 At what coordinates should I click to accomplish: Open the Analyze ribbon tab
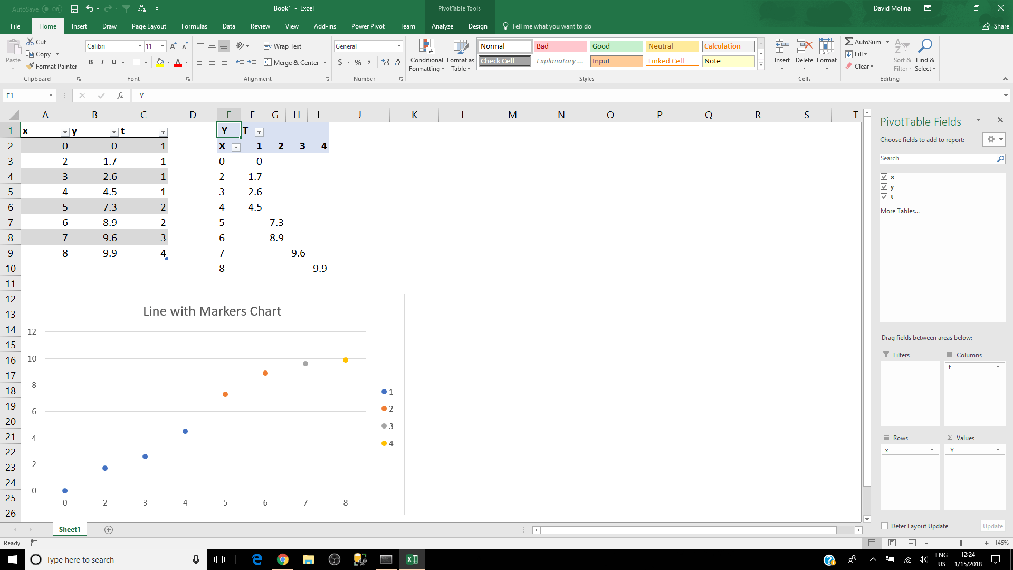442,26
